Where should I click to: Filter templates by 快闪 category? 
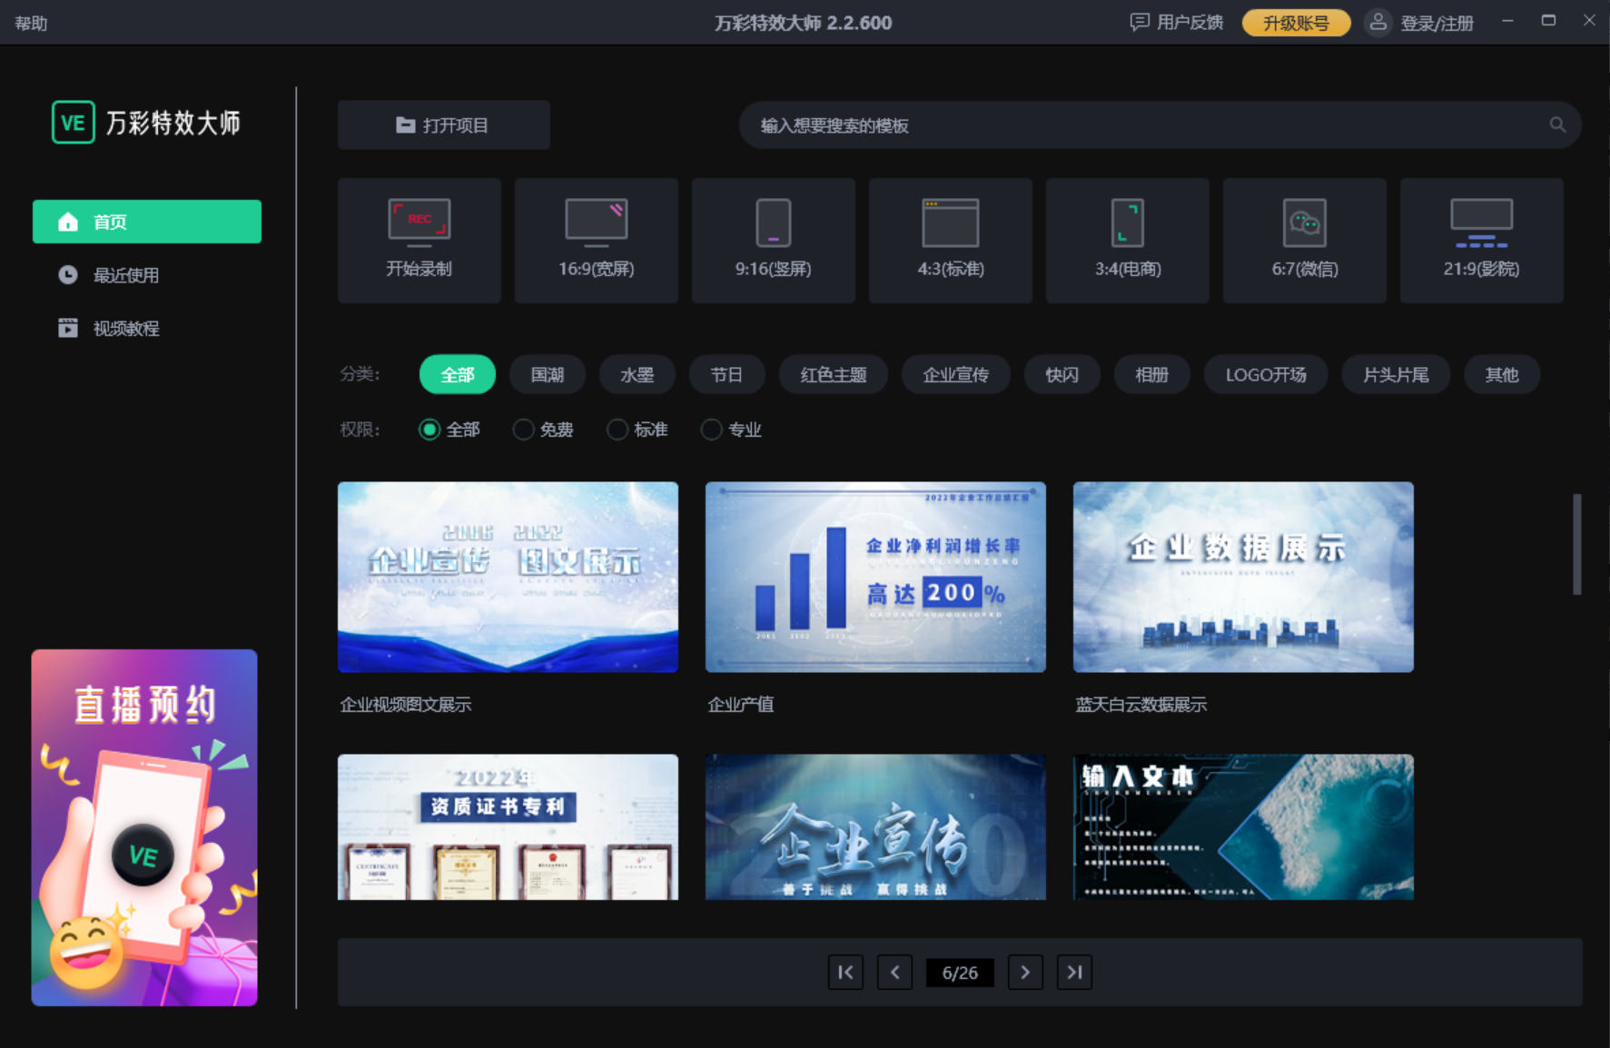[1062, 375]
